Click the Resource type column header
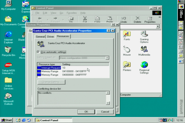 [49, 64]
